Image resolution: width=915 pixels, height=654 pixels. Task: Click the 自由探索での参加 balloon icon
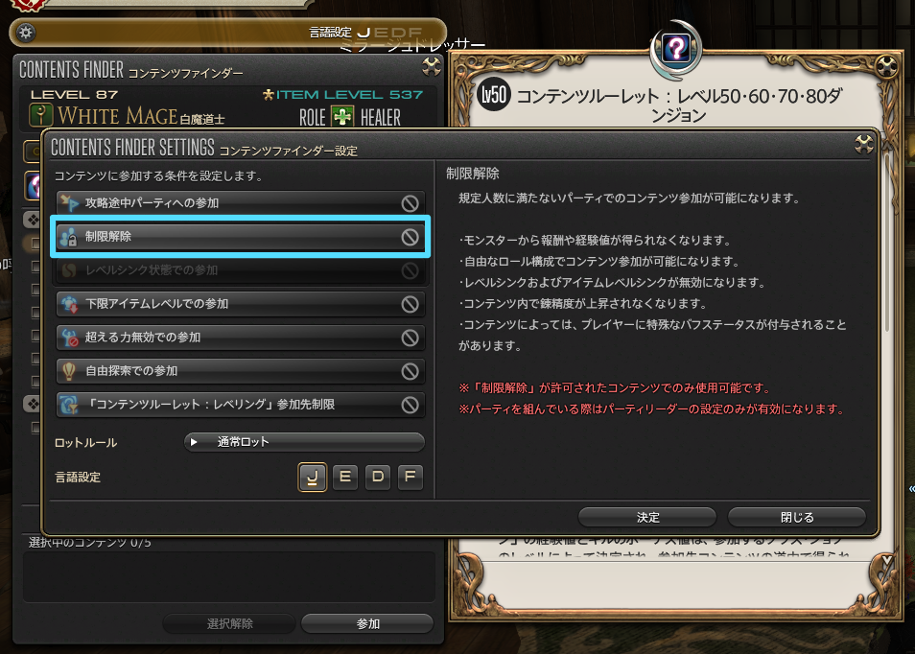click(69, 371)
